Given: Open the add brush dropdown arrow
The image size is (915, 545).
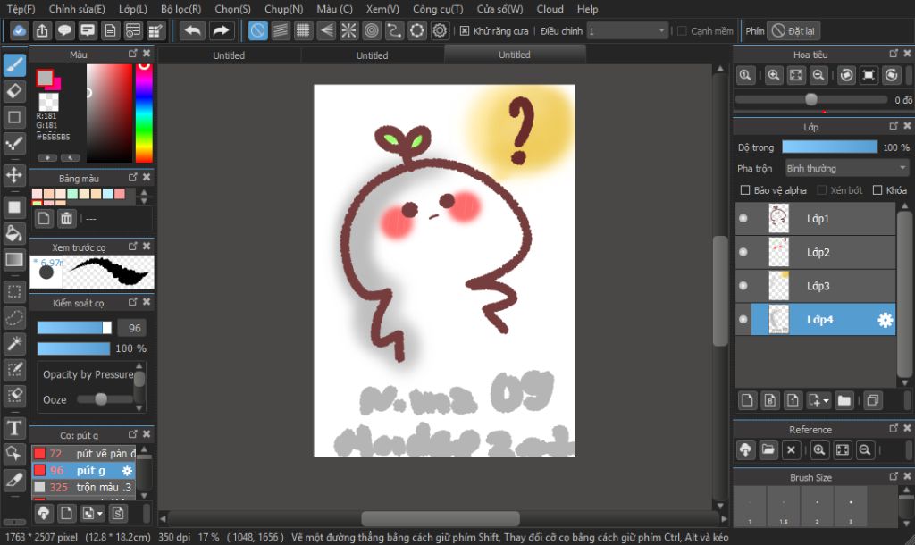Looking at the screenshot, I should [100, 514].
